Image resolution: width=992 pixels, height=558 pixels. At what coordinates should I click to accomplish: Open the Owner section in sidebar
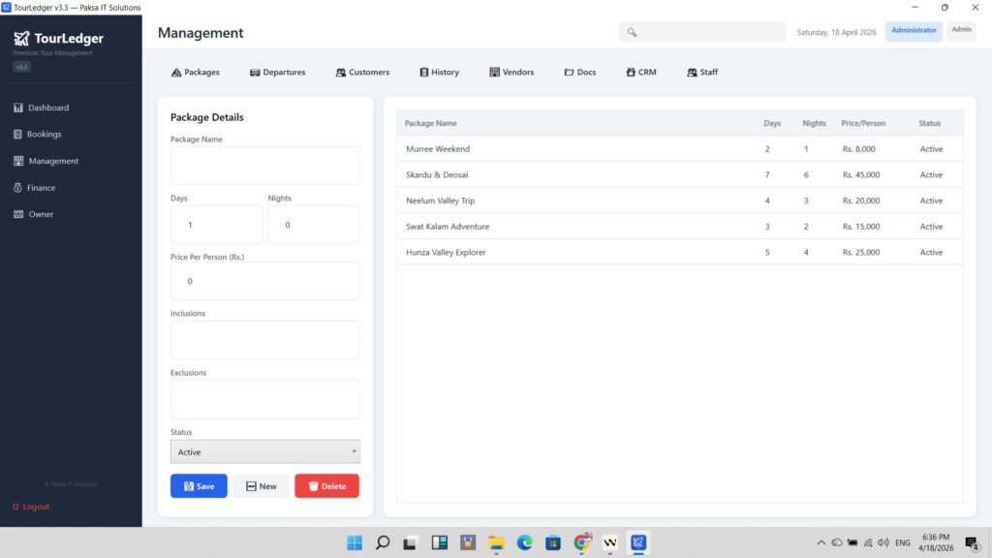click(x=40, y=214)
